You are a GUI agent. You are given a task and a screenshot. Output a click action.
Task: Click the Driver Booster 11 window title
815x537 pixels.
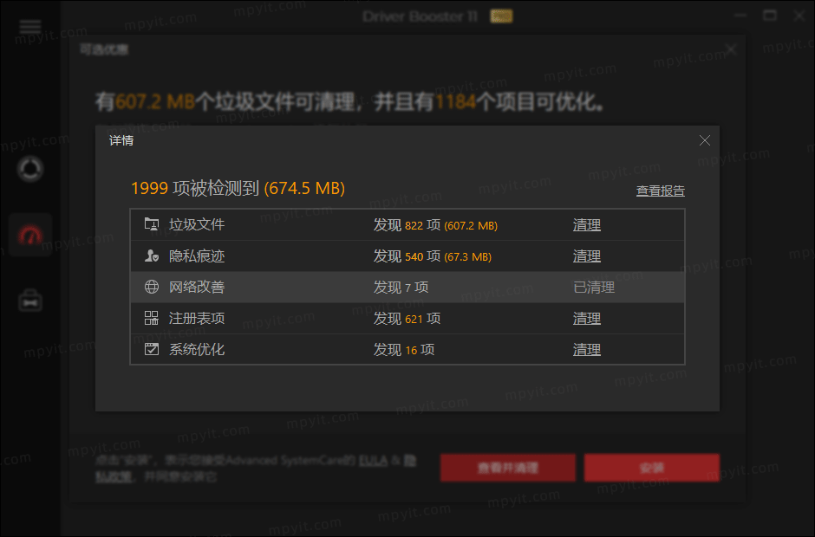[x=420, y=16]
